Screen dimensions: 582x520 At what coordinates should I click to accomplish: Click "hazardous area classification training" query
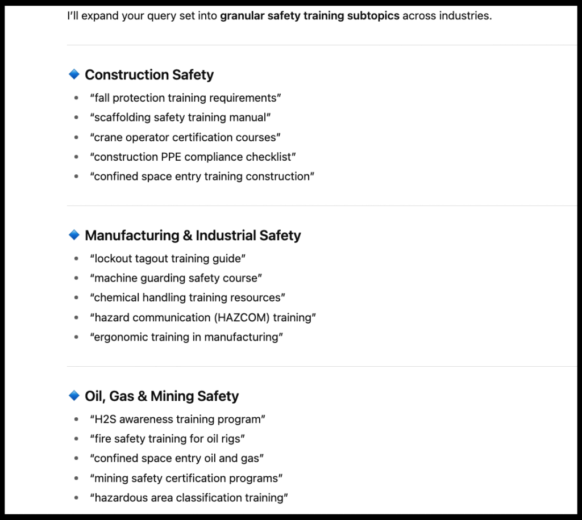[189, 498]
